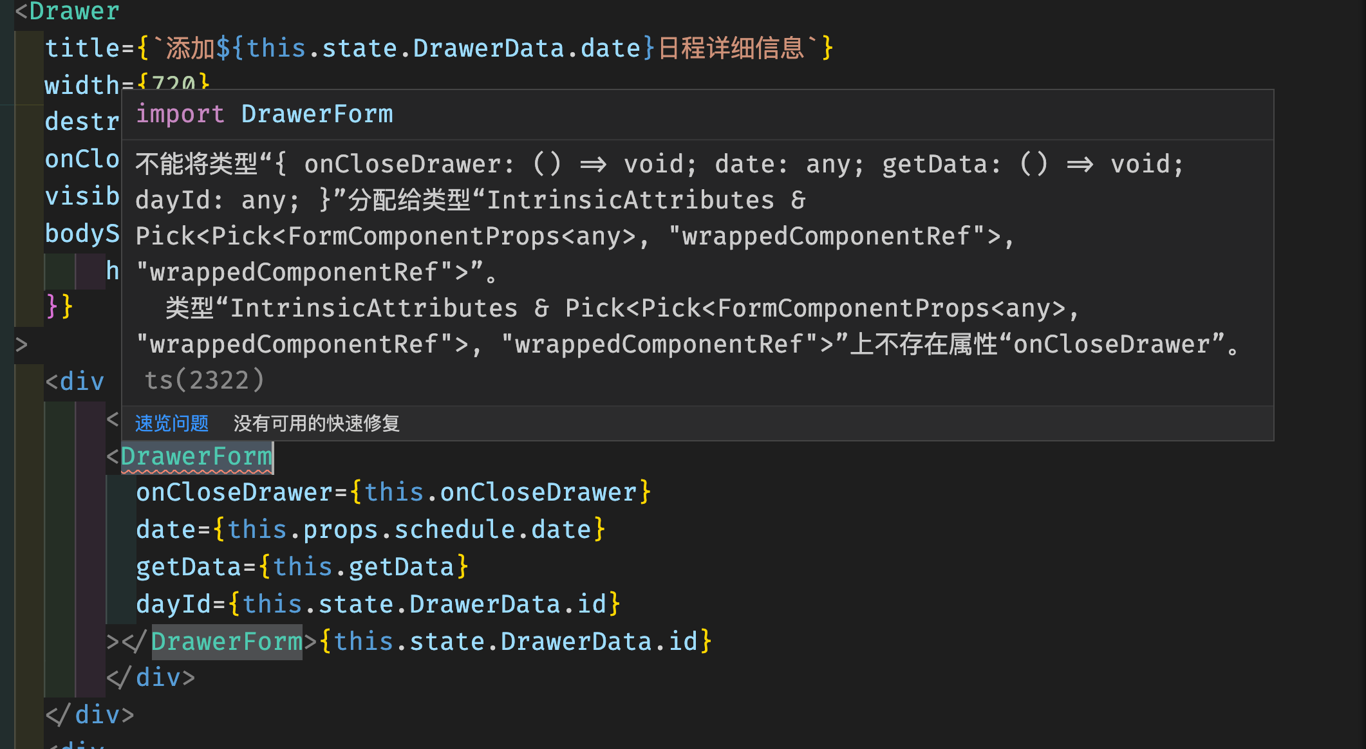
Task: Click the 'import DrawerForm' header in popup
Action: [x=264, y=114]
